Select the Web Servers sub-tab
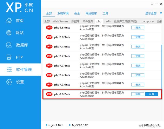The image size is (164, 129). (60, 21)
